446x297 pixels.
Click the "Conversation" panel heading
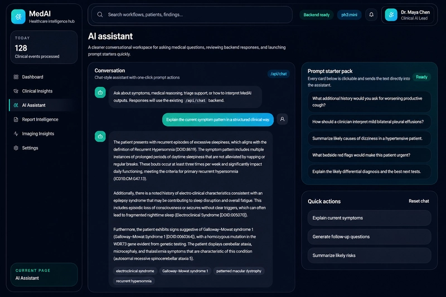coord(110,70)
